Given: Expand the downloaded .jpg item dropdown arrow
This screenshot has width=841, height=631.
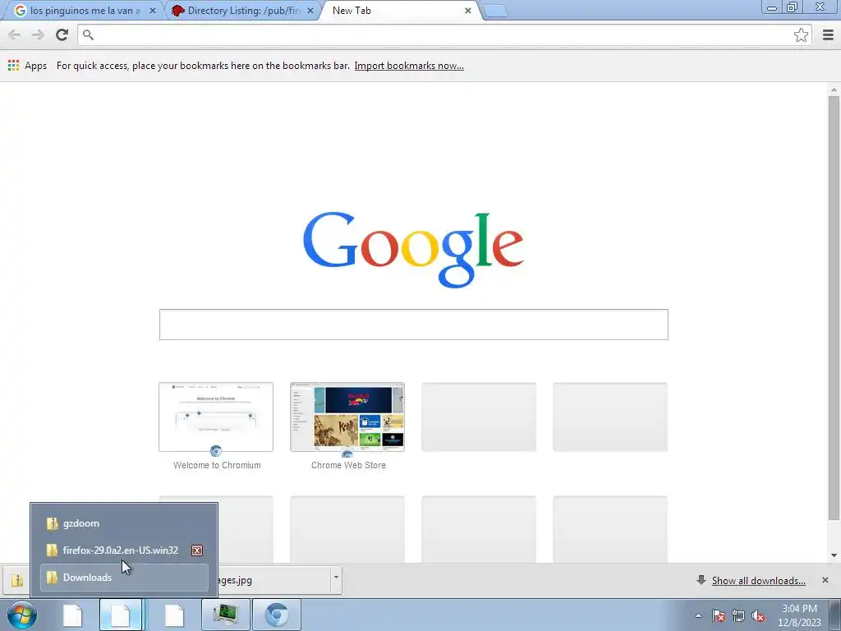Looking at the screenshot, I should pos(336,578).
